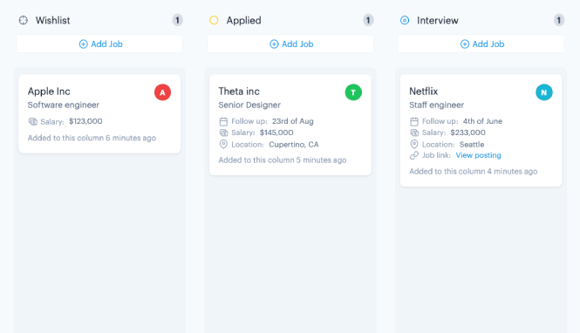Image resolution: width=580 pixels, height=333 pixels.
Task: Click the Wishlist column heading
Action: [53, 20]
